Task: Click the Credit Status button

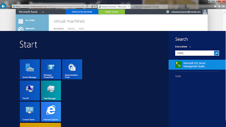Action: 112,12
